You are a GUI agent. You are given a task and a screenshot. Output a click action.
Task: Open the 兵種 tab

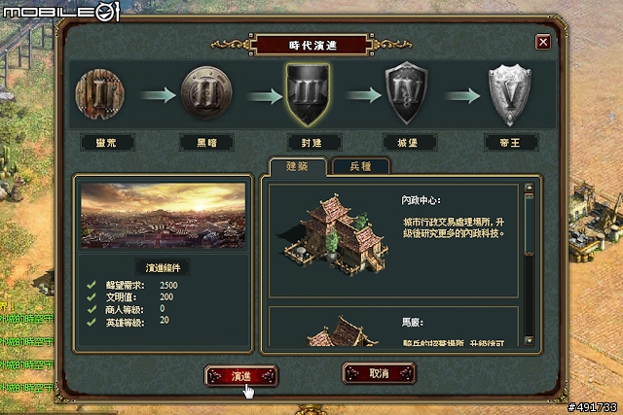[361, 166]
